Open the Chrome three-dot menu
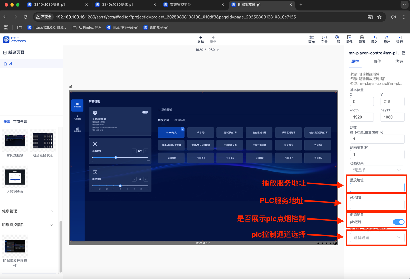 tap(404, 17)
